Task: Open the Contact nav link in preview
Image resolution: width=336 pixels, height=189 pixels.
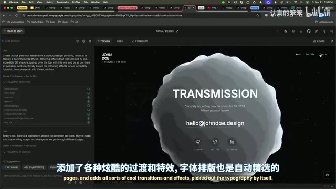Action: click(x=324, y=54)
